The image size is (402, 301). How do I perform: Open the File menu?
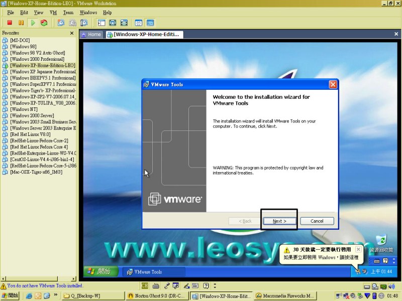click(11, 13)
